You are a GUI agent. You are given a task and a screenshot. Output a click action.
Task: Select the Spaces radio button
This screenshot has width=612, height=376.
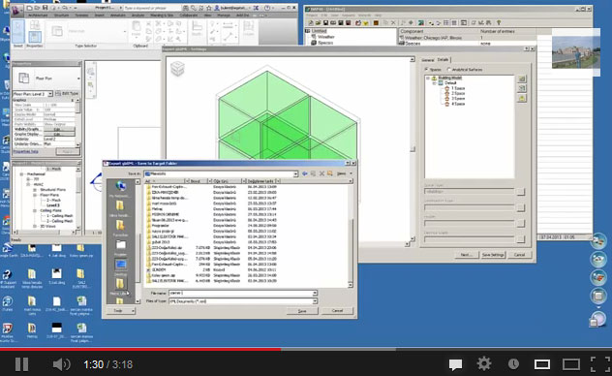pos(427,70)
